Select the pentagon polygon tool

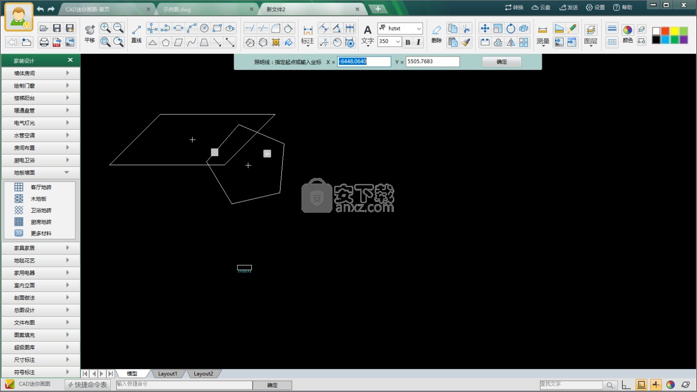click(x=166, y=42)
